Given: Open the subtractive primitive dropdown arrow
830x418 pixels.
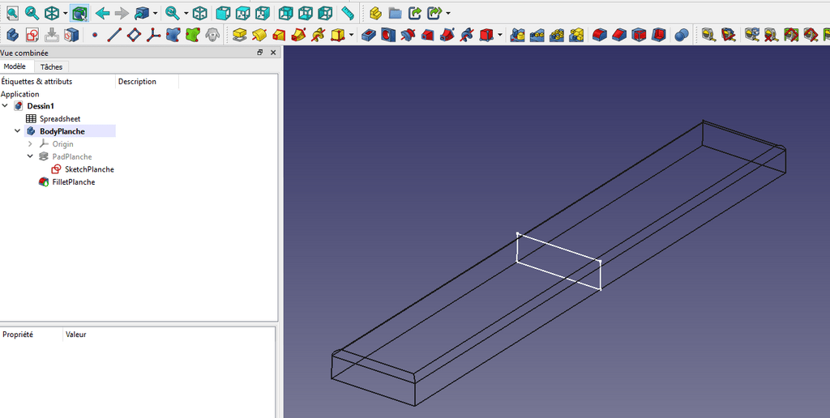Looking at the screenshot, I should (499, 36).
